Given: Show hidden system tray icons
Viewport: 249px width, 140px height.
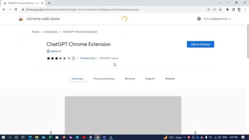Looking at the screenshot, I should [184, 137].
